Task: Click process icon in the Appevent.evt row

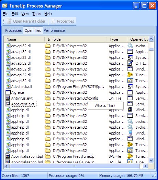Action: pos(130,104)
